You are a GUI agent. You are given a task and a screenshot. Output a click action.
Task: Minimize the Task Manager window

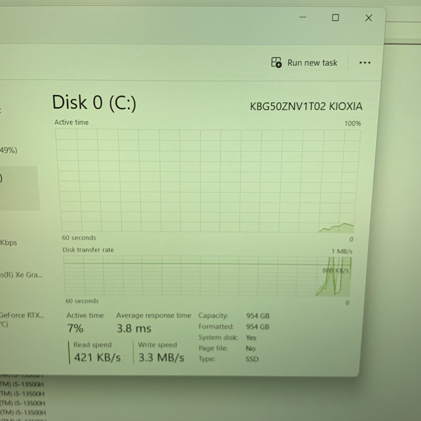coord(303,17)
